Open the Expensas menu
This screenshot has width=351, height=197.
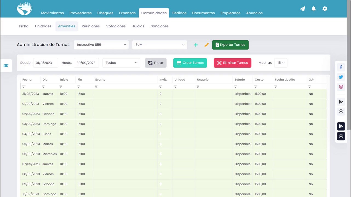point(127,13)
